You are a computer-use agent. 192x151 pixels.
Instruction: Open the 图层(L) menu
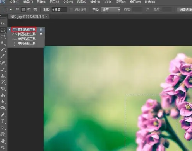(x=54, y=2)
